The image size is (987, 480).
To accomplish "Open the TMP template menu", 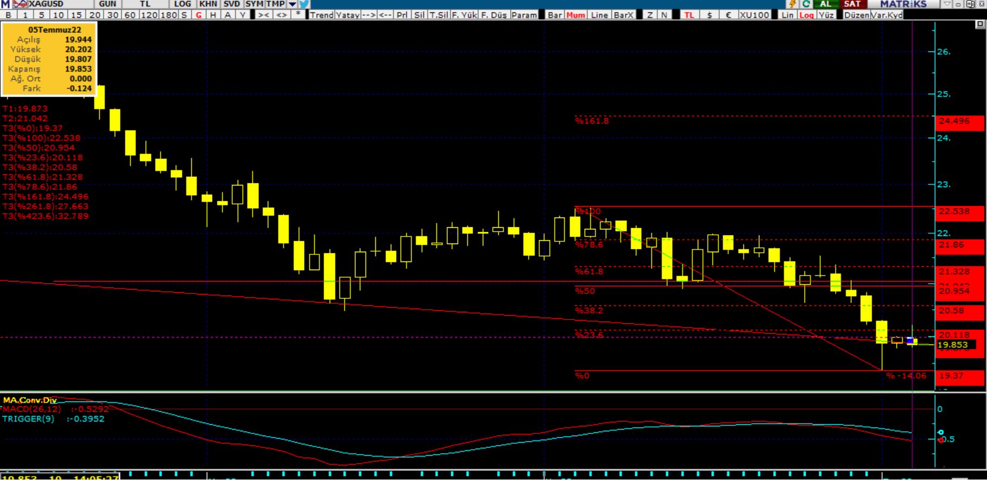I will point(275,4).
